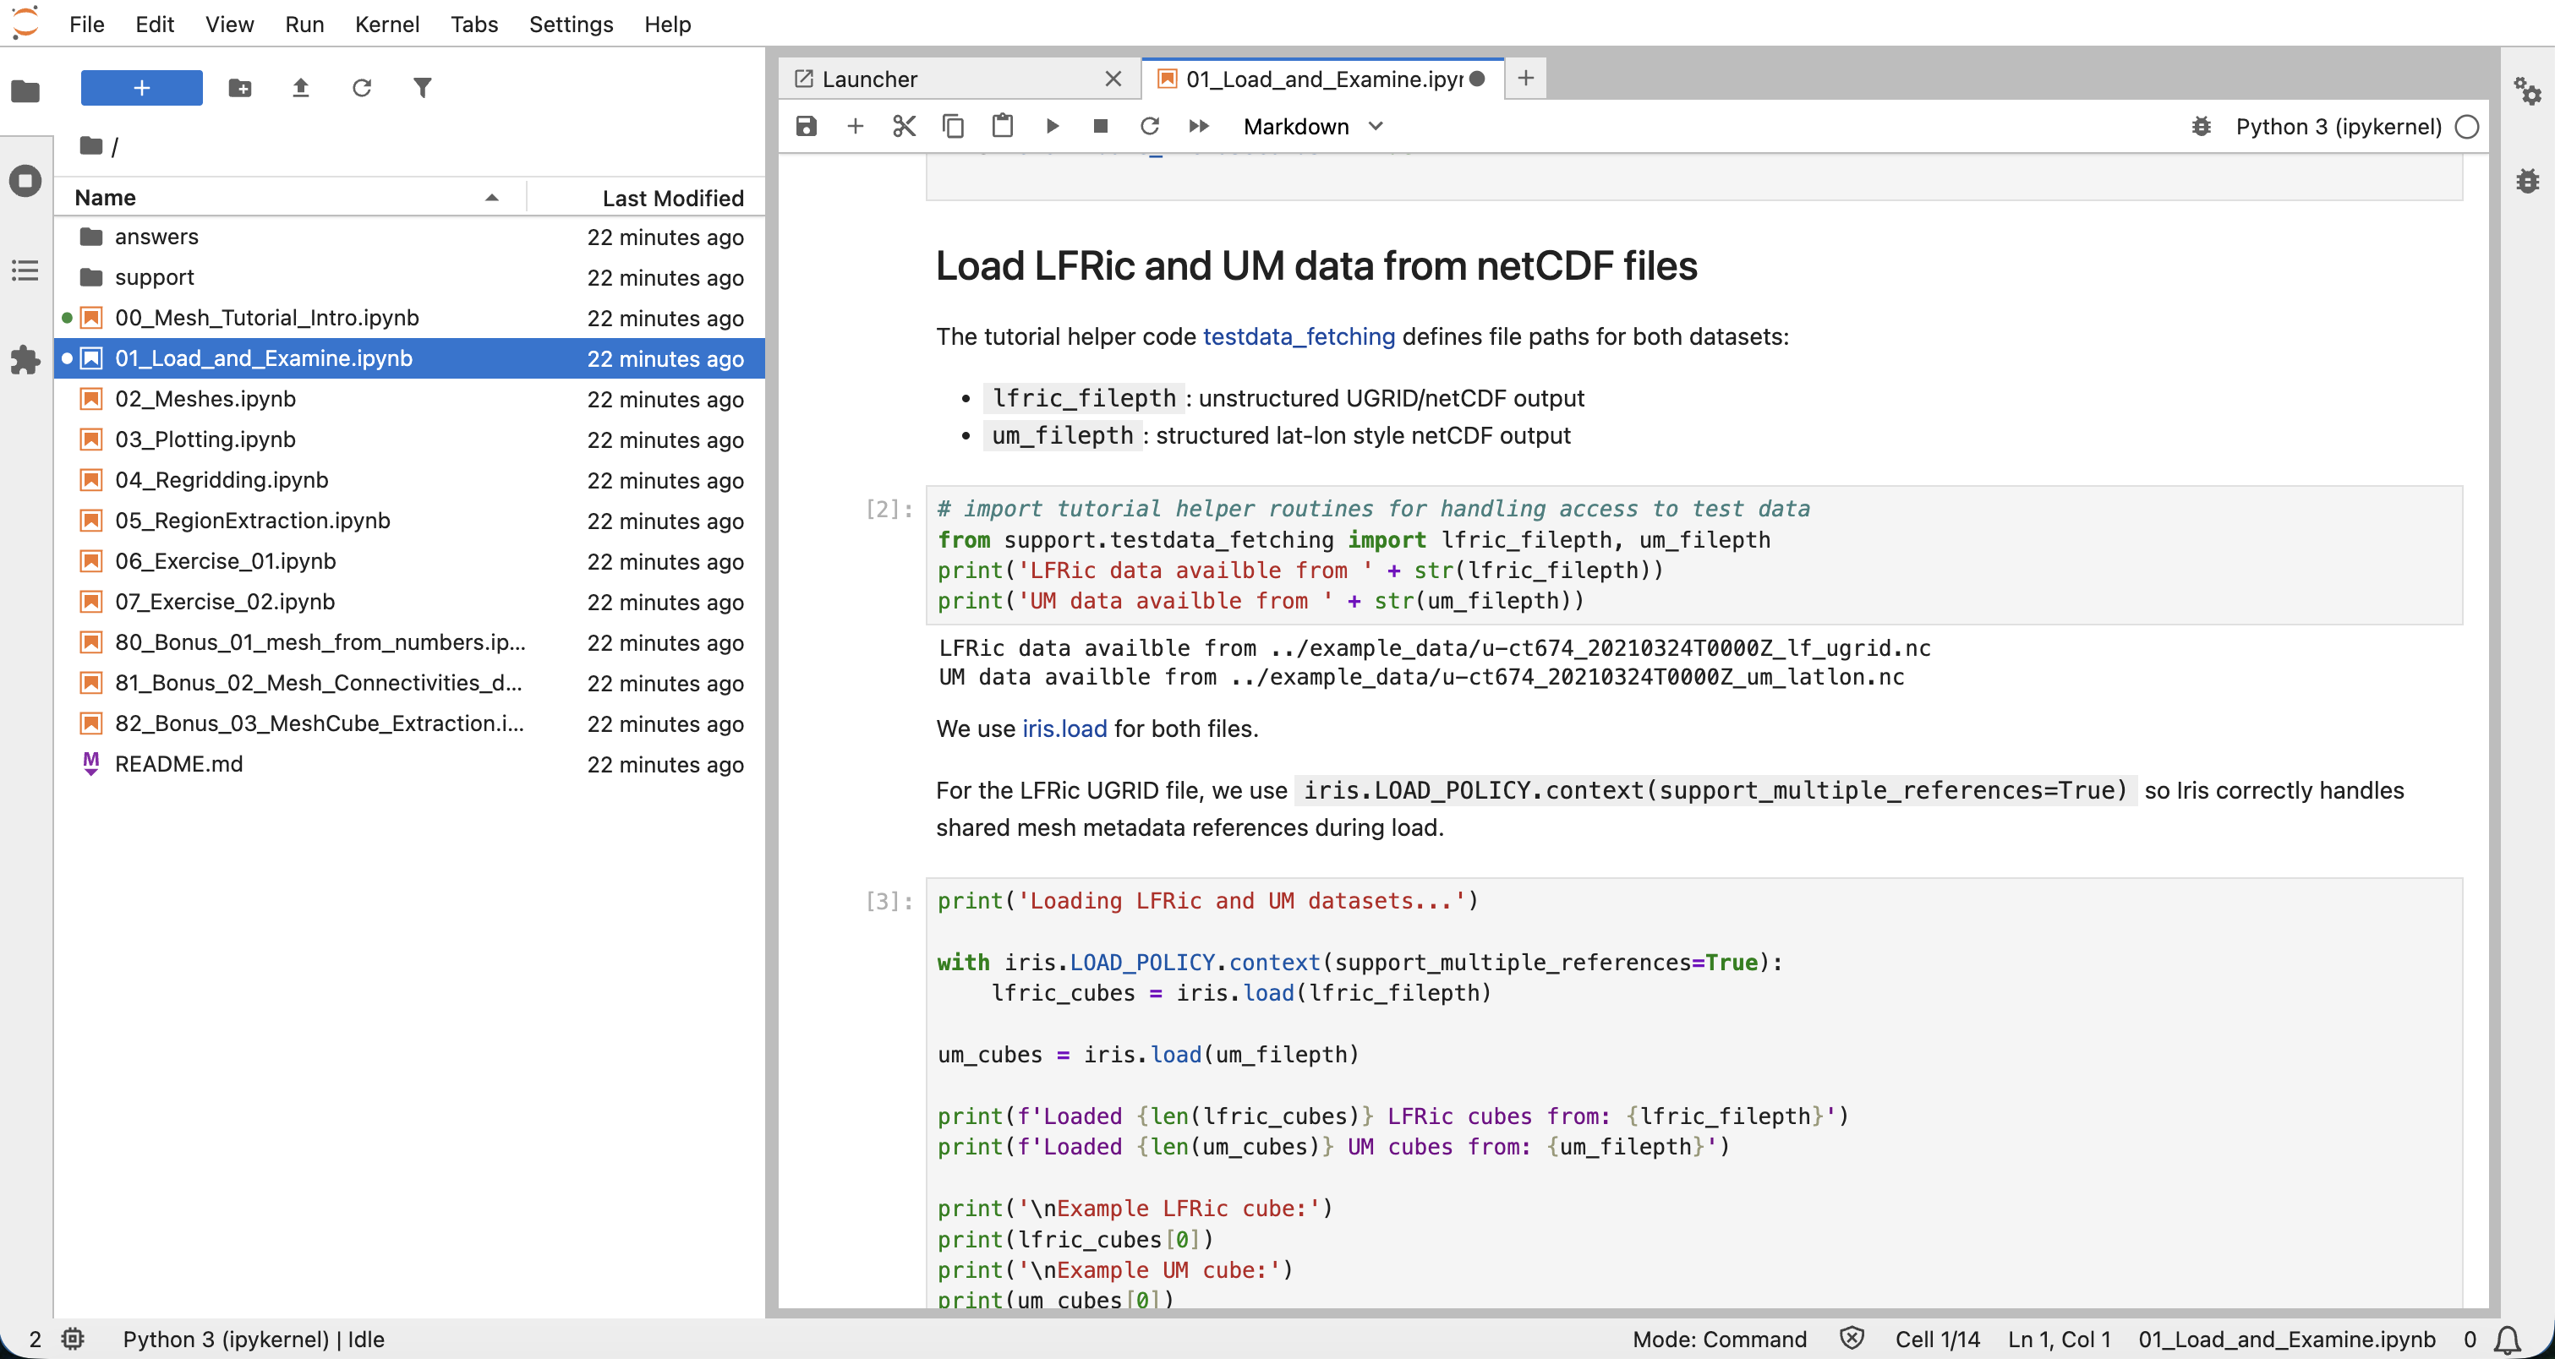Select 05_RegionExtraction.ipynb file

click(410, 521)
